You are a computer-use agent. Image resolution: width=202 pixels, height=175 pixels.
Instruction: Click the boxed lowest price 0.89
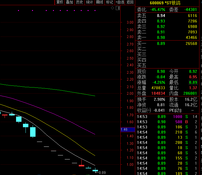tap(193, 82)
